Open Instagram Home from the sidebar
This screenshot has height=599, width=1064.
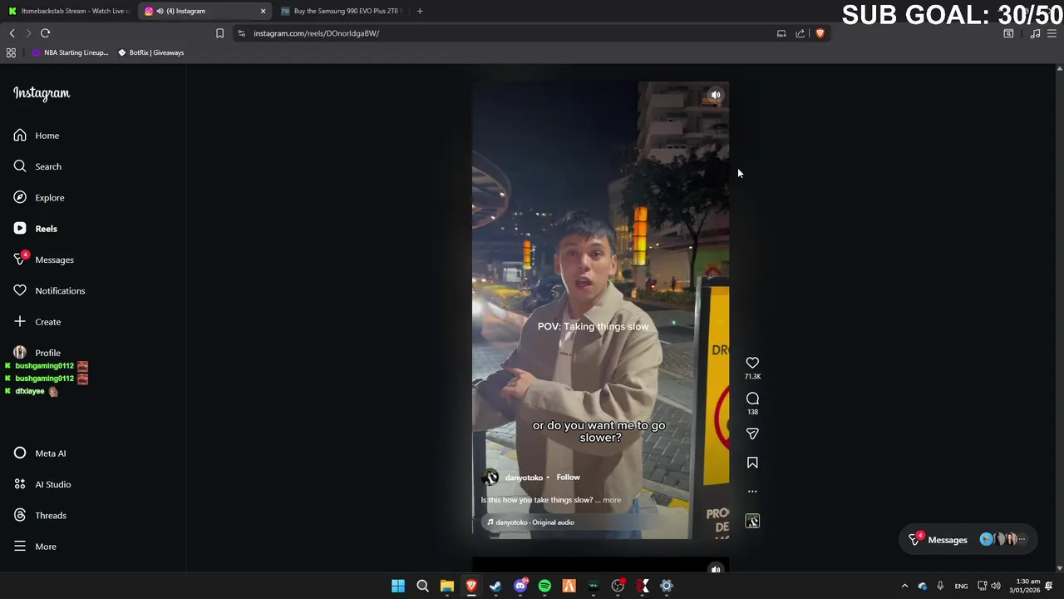[37, 136]
